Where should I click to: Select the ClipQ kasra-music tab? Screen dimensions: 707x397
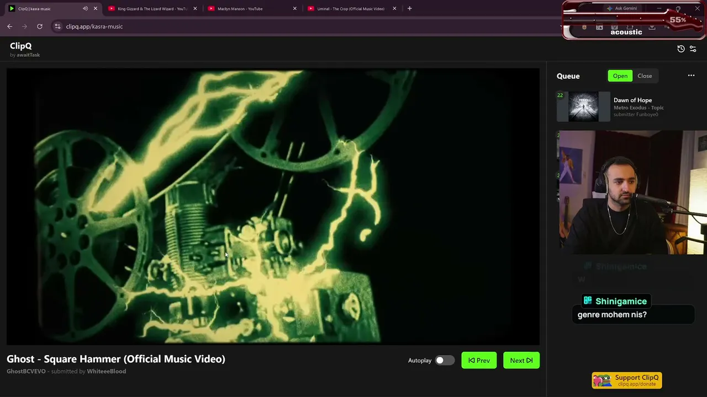point(52,9)
